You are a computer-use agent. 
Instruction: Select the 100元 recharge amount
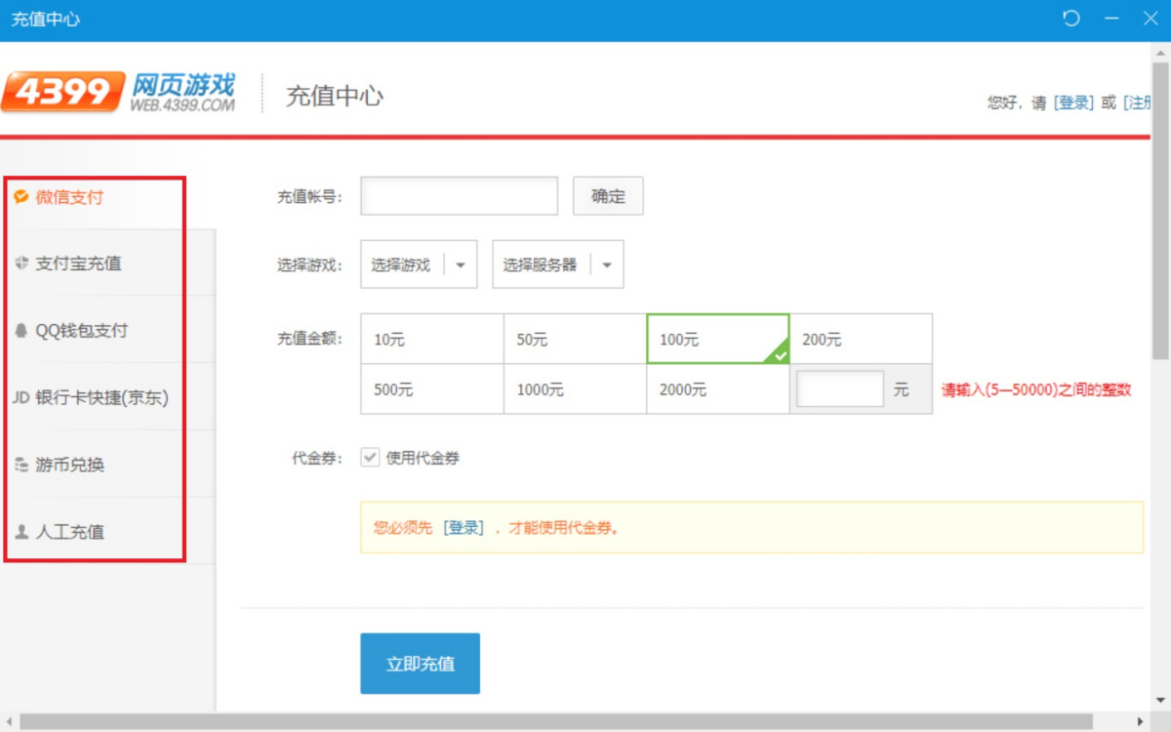click(717, 339)
